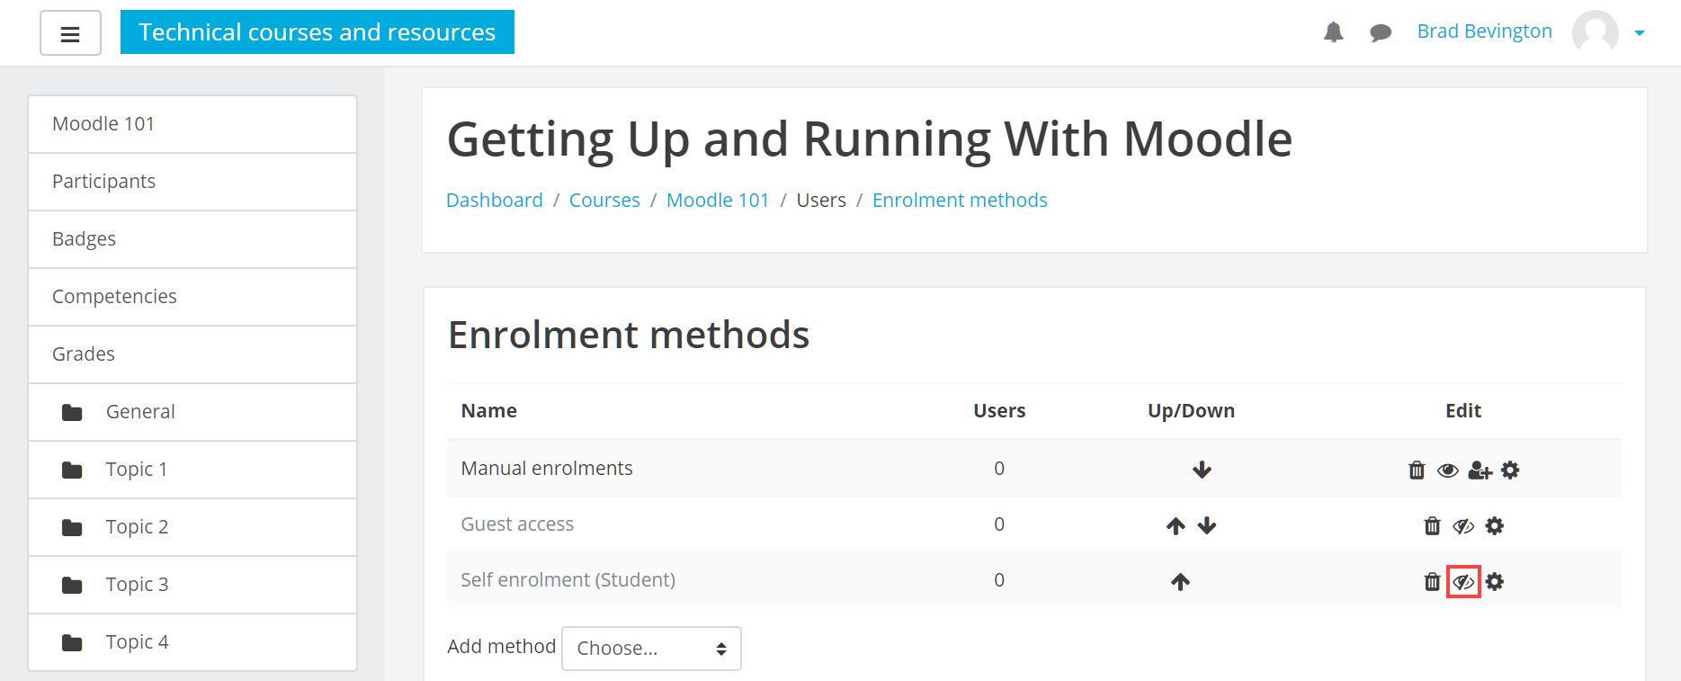Delete the Self enrolment (Student) method
Image resolution: width=1681 pixels, height=681 pixels.
(1432, 581)
